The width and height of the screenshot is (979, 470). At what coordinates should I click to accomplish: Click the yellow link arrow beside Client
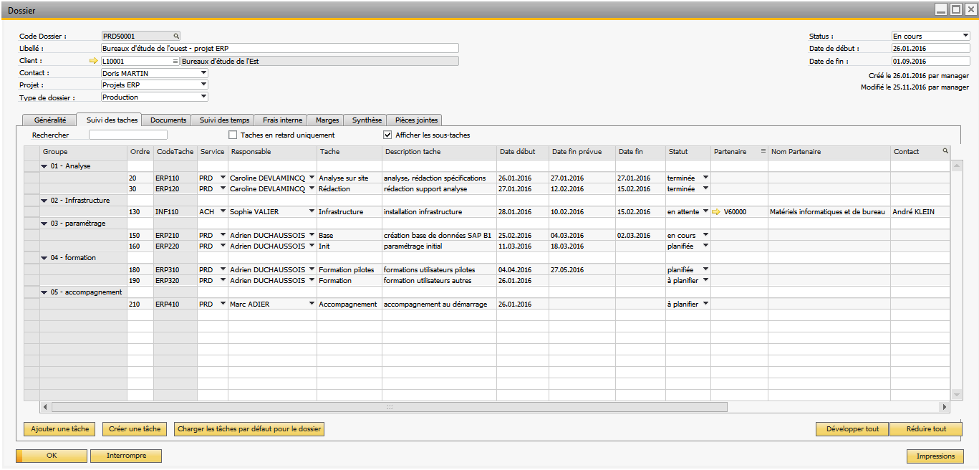pos(93,61)
